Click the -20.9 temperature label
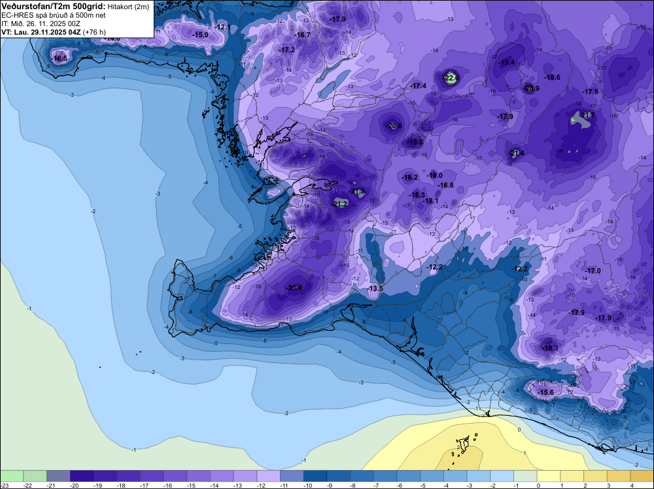Image resolution: width=654 pixels, height=489 pixels. tap(531, 88)
